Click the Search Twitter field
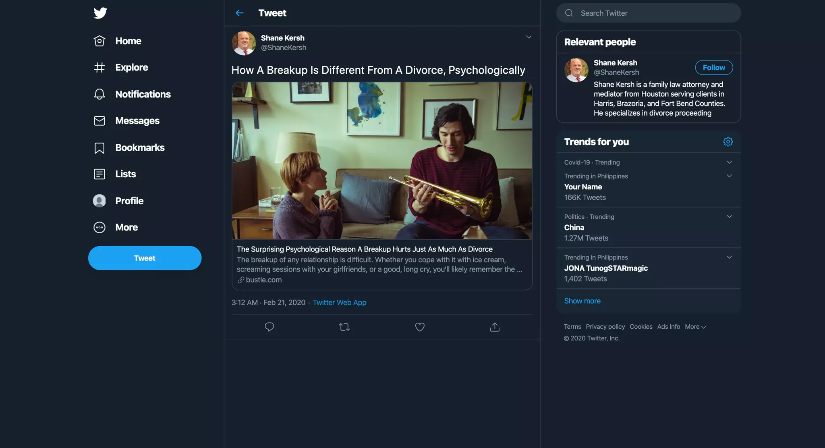Viewport: 825px width, 448px height. click(649, 13)
